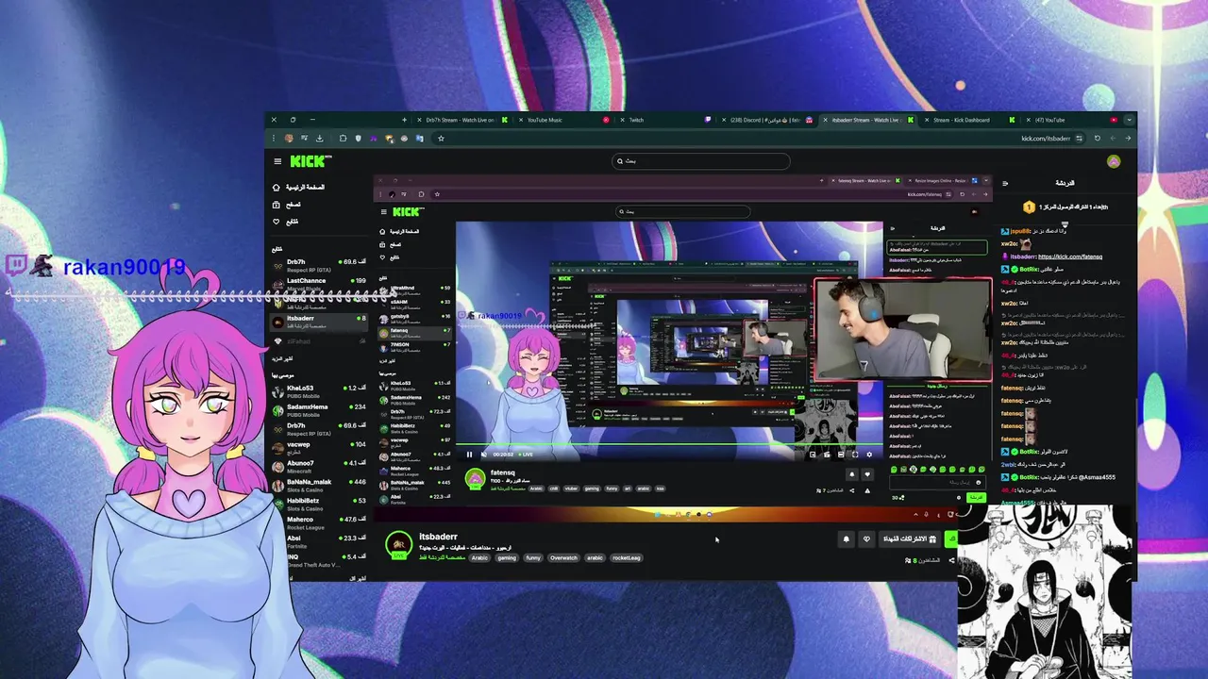Collapse the chat panel with its arrow icon

[1005, 183]
